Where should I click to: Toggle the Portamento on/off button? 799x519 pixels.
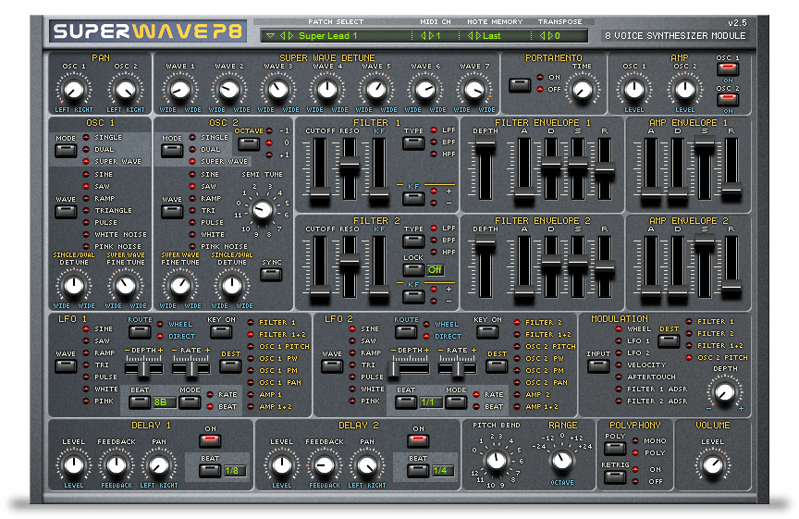click(520, 84)
